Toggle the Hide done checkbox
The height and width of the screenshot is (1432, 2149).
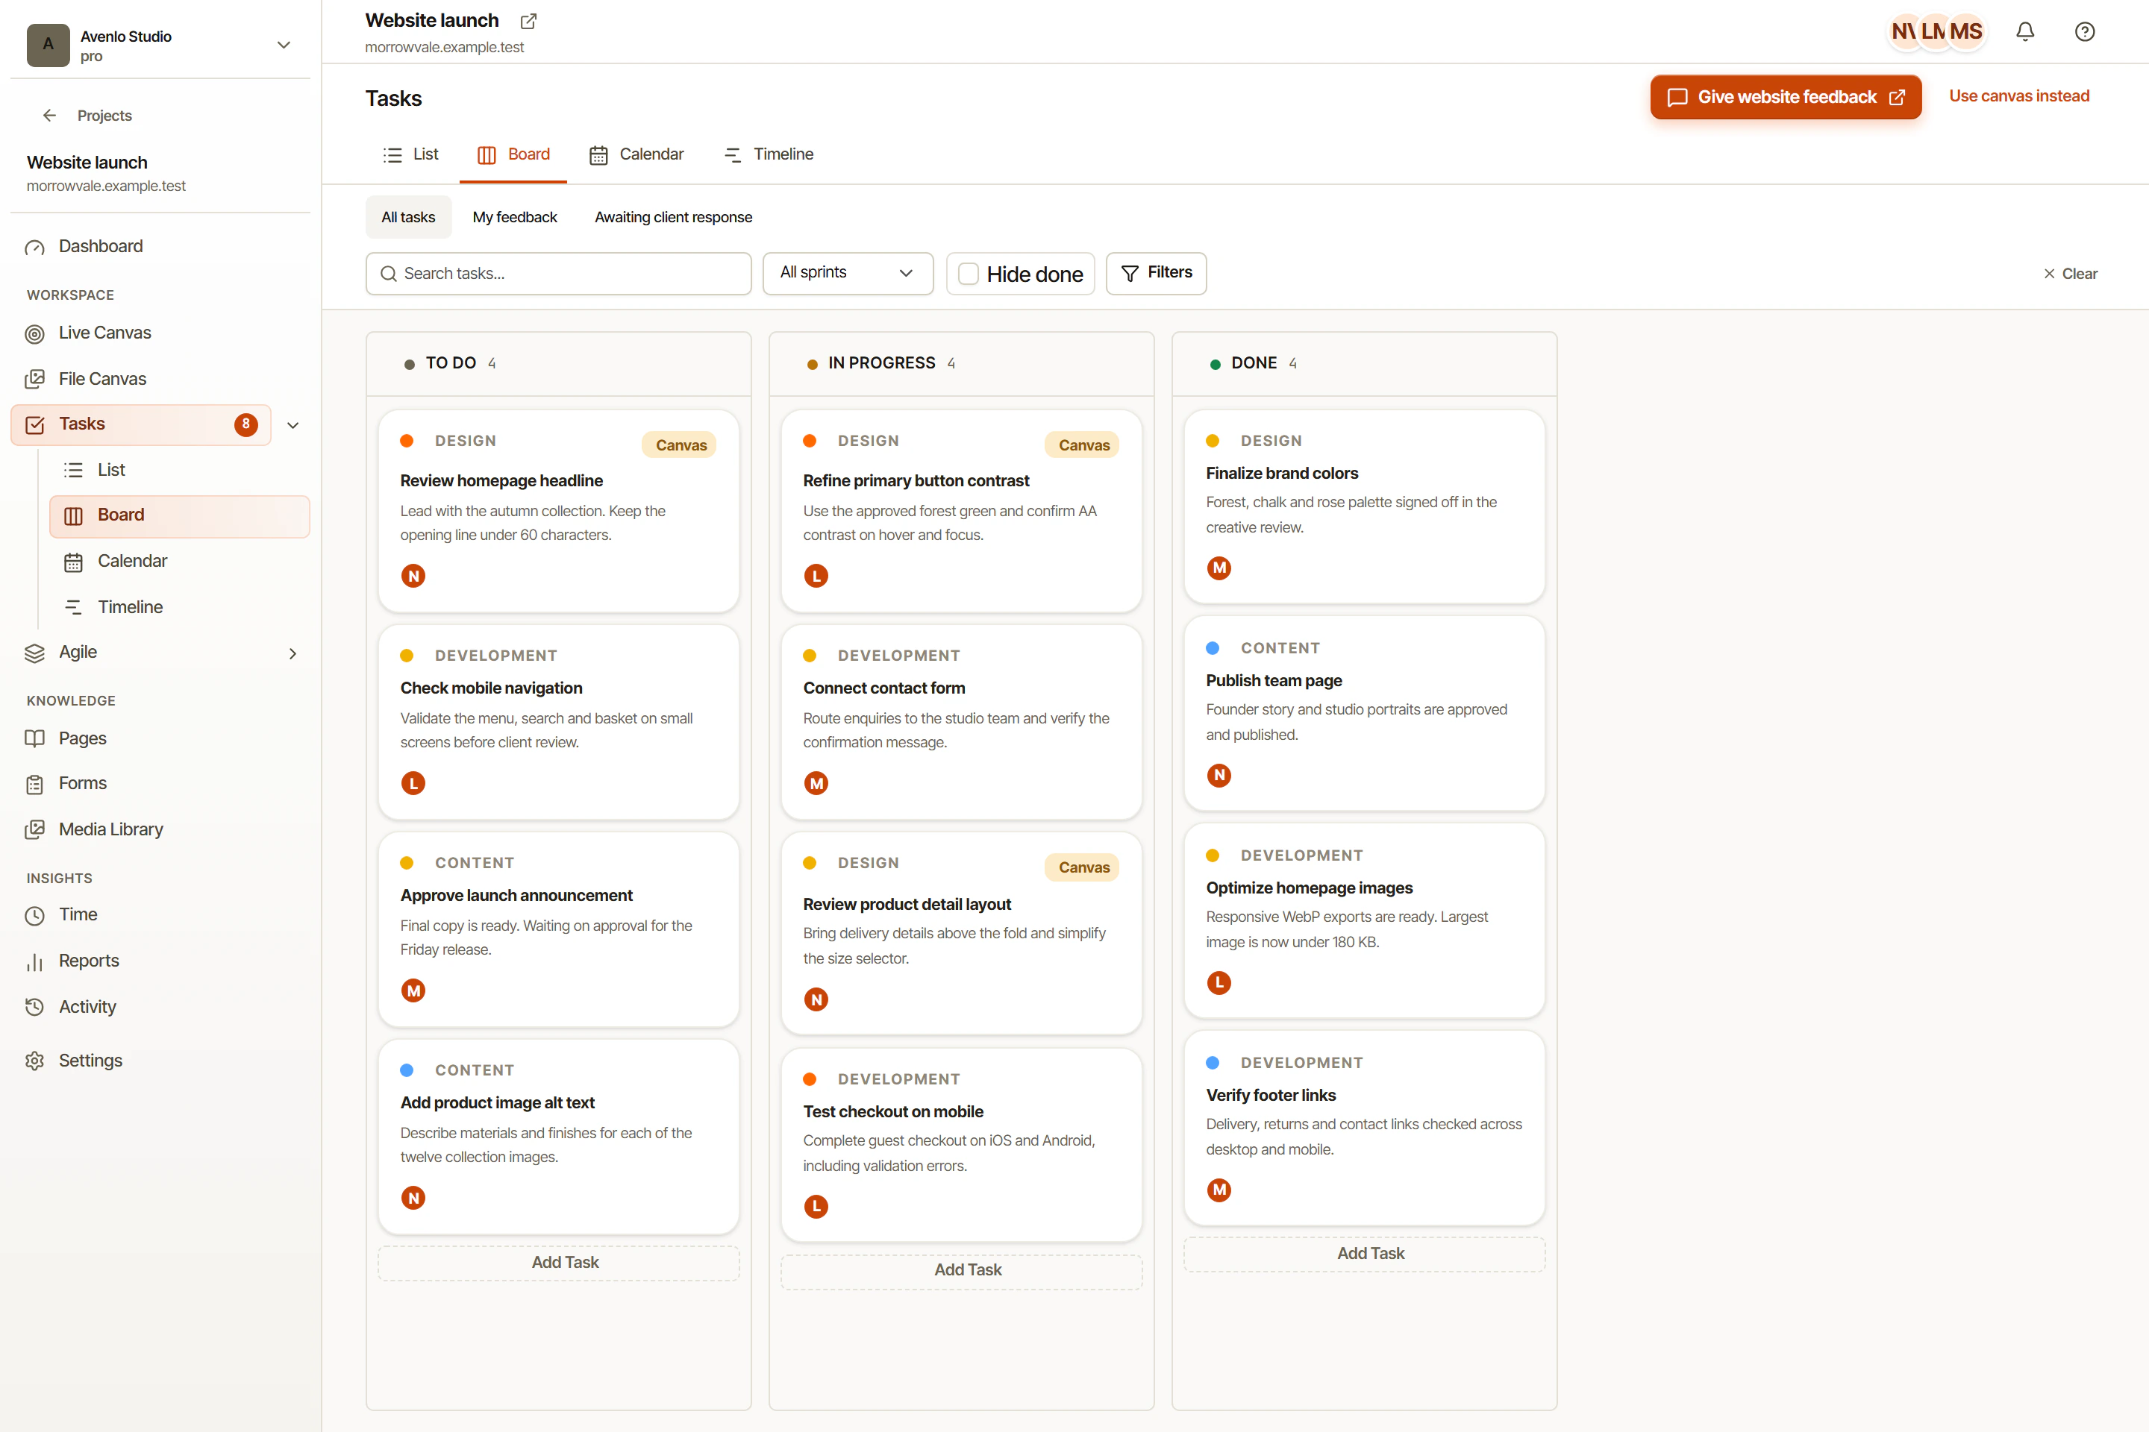pos(969,274)
